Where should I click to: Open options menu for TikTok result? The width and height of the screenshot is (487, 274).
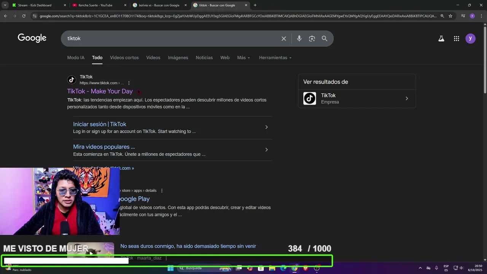129,83
